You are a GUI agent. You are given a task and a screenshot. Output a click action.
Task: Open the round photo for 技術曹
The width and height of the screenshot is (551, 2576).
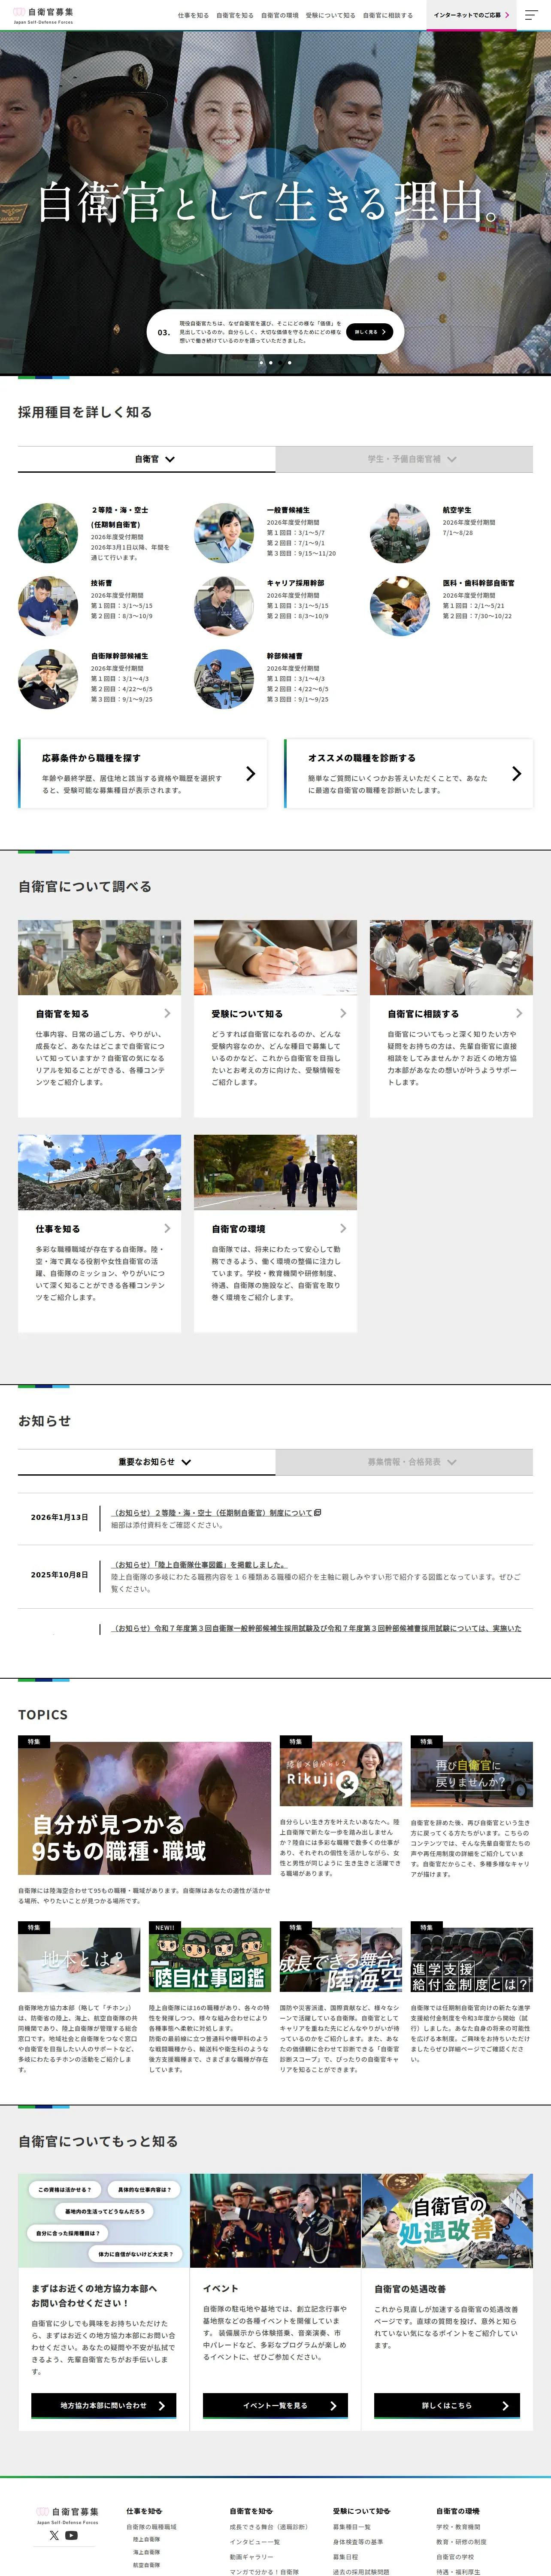(48, 606)
